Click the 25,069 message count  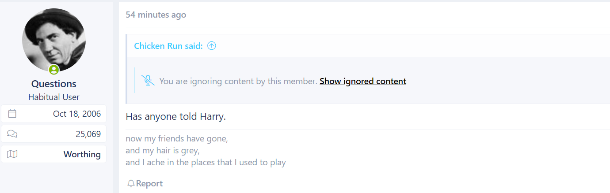pyautogui.click(x=88, y=134)
